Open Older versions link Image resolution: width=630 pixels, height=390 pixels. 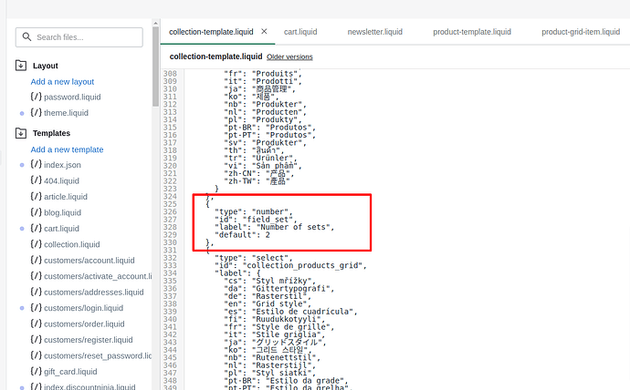coord(289,56)
